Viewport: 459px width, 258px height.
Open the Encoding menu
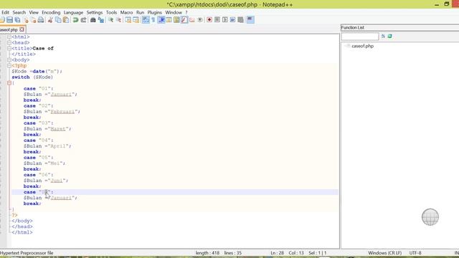pos(51,12)
